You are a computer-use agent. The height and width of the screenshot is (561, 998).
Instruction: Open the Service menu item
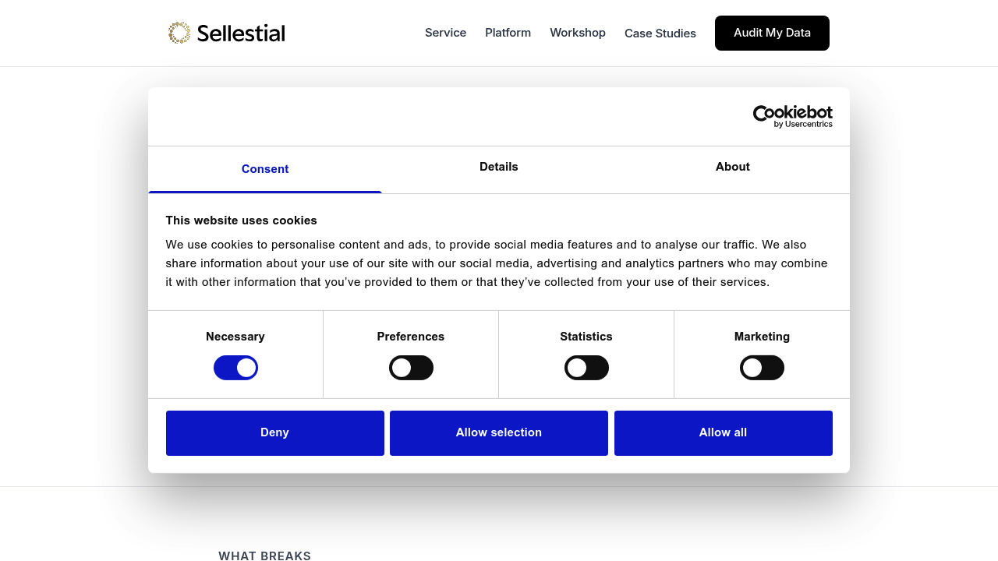pyautogui.click(x=445, y=33)
